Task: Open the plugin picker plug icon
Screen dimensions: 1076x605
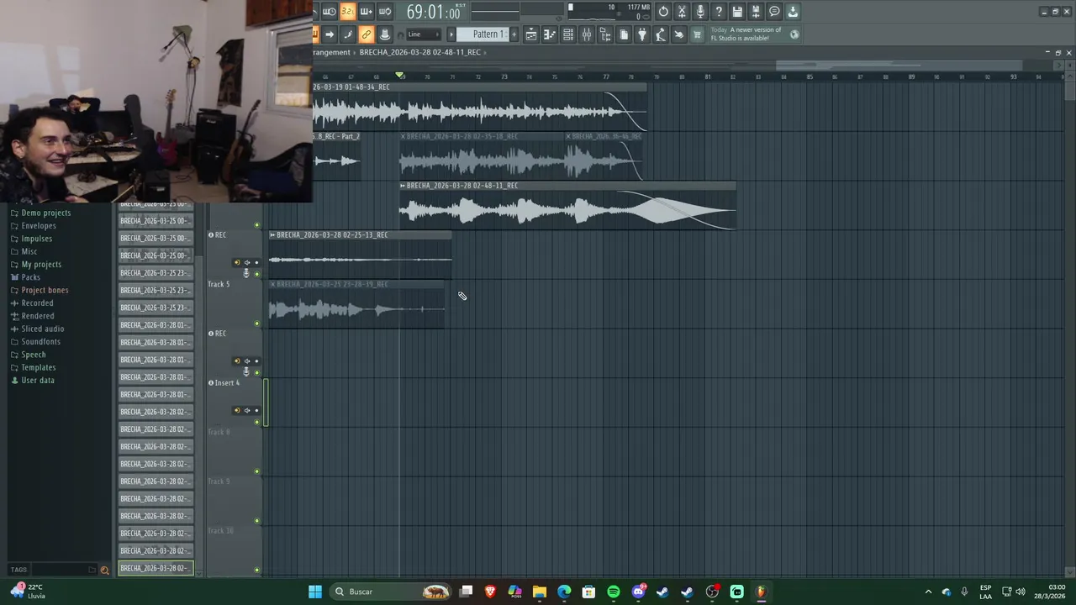Action: tap(642, 34)
